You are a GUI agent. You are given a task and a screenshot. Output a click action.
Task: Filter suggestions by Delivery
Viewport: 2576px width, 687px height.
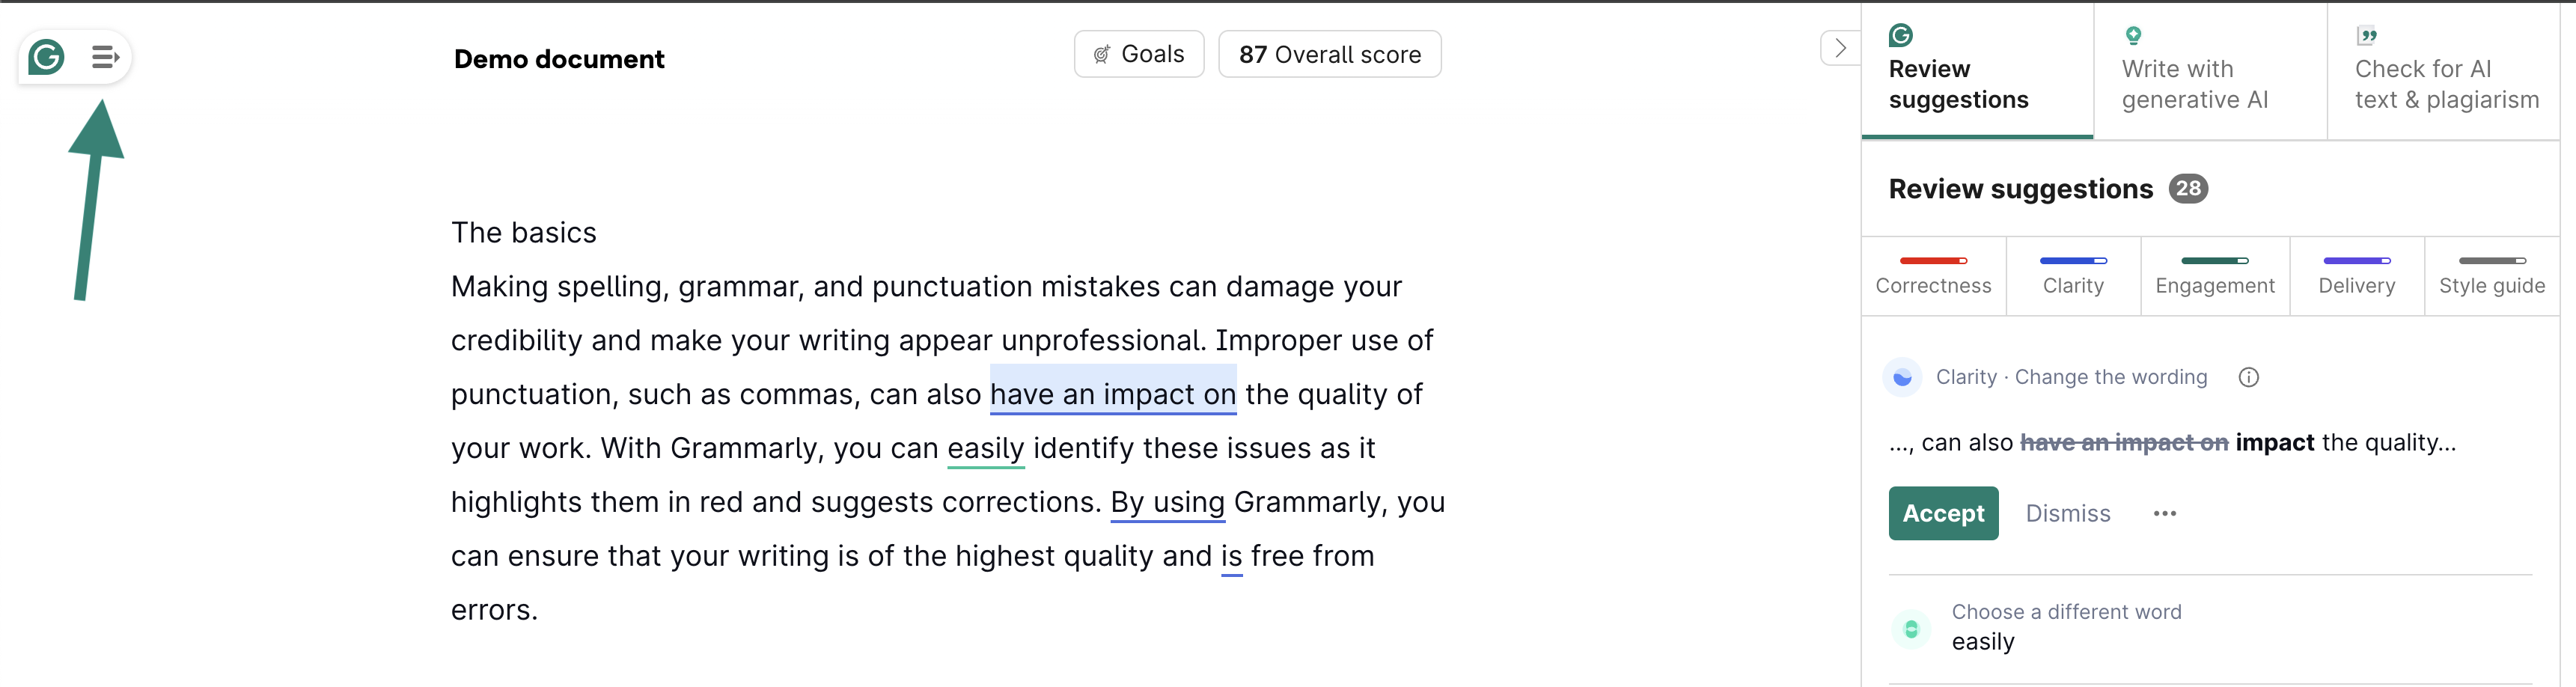(x=2356, y=276)
